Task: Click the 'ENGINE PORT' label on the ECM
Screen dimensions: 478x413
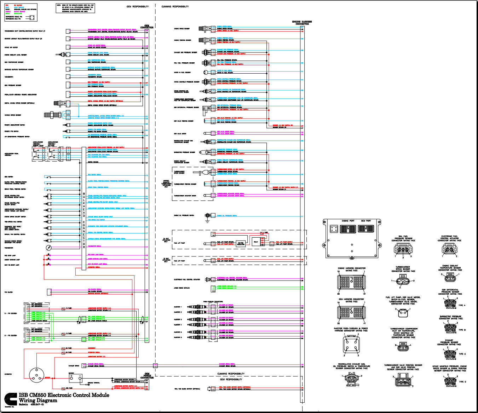Action: 348,221
